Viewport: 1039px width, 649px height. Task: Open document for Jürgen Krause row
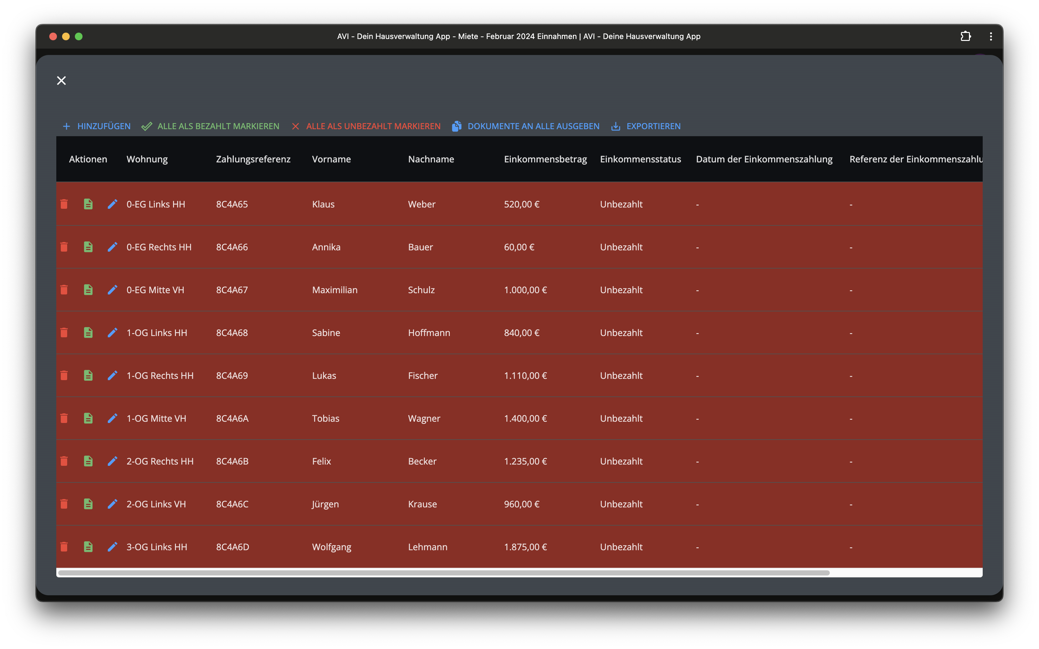point(88,504)
